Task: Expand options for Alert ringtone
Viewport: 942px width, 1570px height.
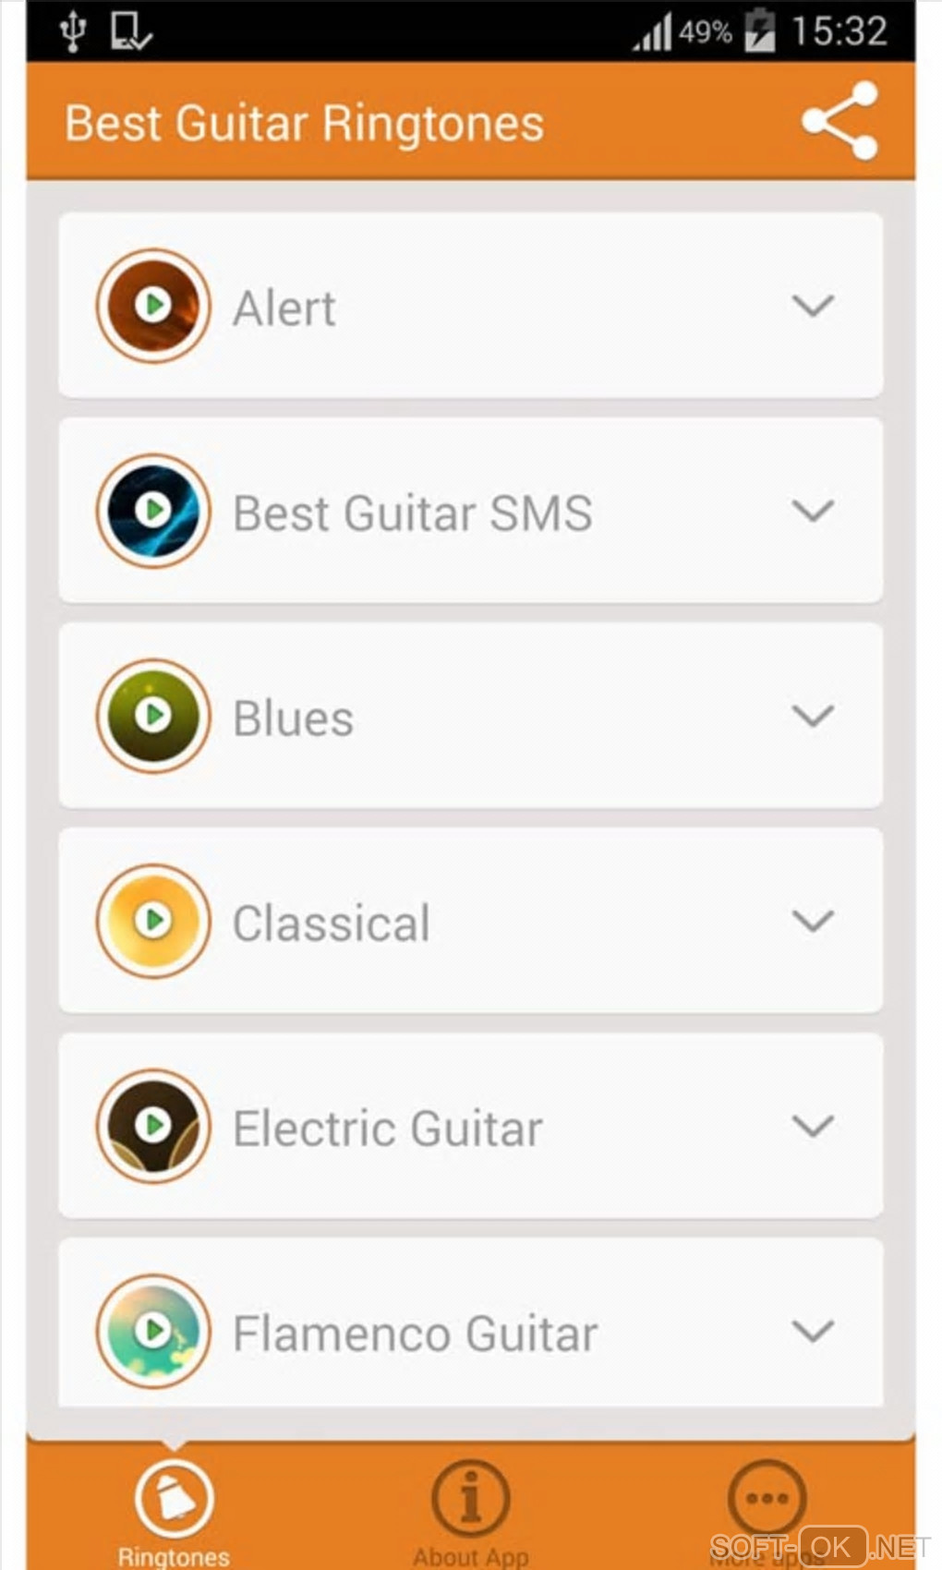Action: (x=813, y=306)
